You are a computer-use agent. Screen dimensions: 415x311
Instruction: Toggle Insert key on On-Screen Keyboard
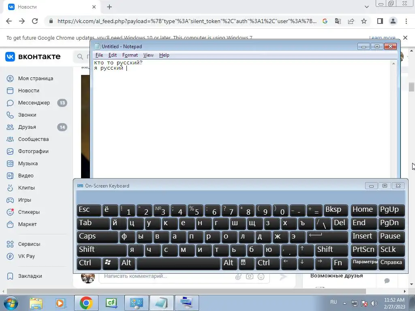(364, 236)
